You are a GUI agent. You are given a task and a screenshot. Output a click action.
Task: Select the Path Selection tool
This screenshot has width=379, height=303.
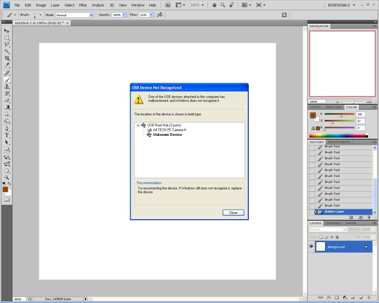pos(7,142)
